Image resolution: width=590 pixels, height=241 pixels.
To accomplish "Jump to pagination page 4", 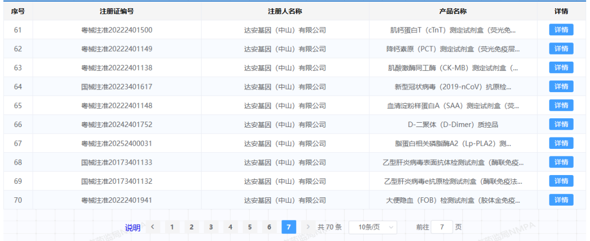I will (231, 227).
